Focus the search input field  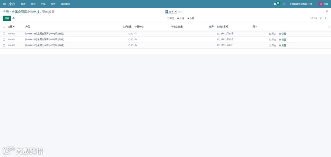tap(251, 12)
